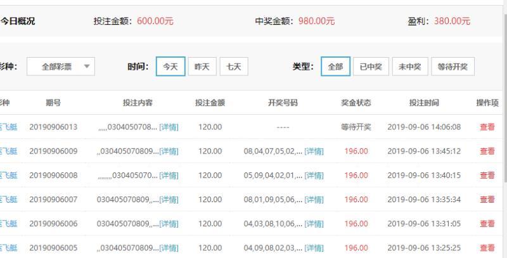The height and width of the screenshot is (258, 507).
Task: Click 查看 for bet placed 13:31:05
Action: [x=487, y=224]
